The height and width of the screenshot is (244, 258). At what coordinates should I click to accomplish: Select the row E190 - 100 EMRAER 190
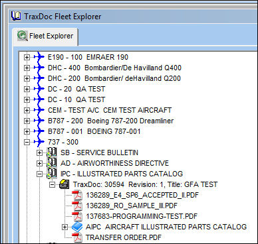(88, 57)
